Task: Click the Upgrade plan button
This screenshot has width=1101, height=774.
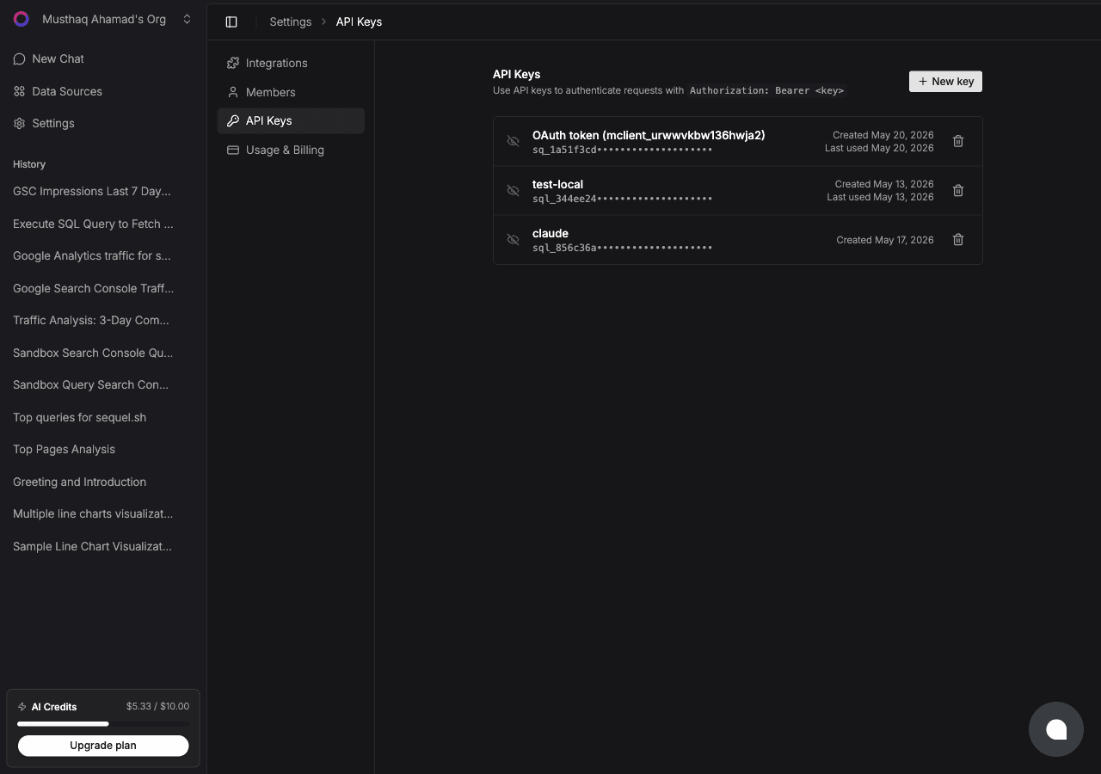Action: [x=103, y=746]
